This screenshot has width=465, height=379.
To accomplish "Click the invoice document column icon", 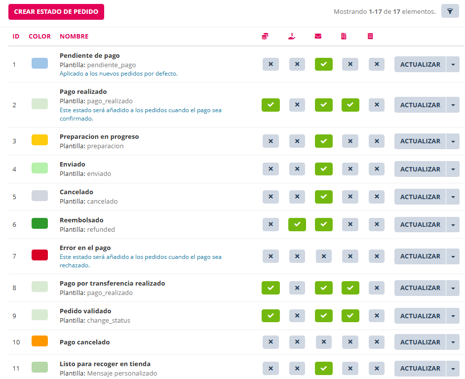I will click(344, 36).
